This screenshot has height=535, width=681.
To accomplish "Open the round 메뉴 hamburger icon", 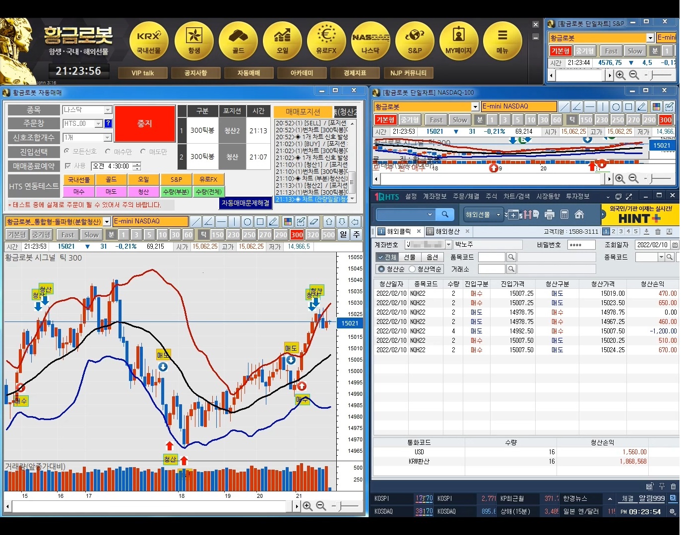I will pyautogui.click(x=502, y=41).
